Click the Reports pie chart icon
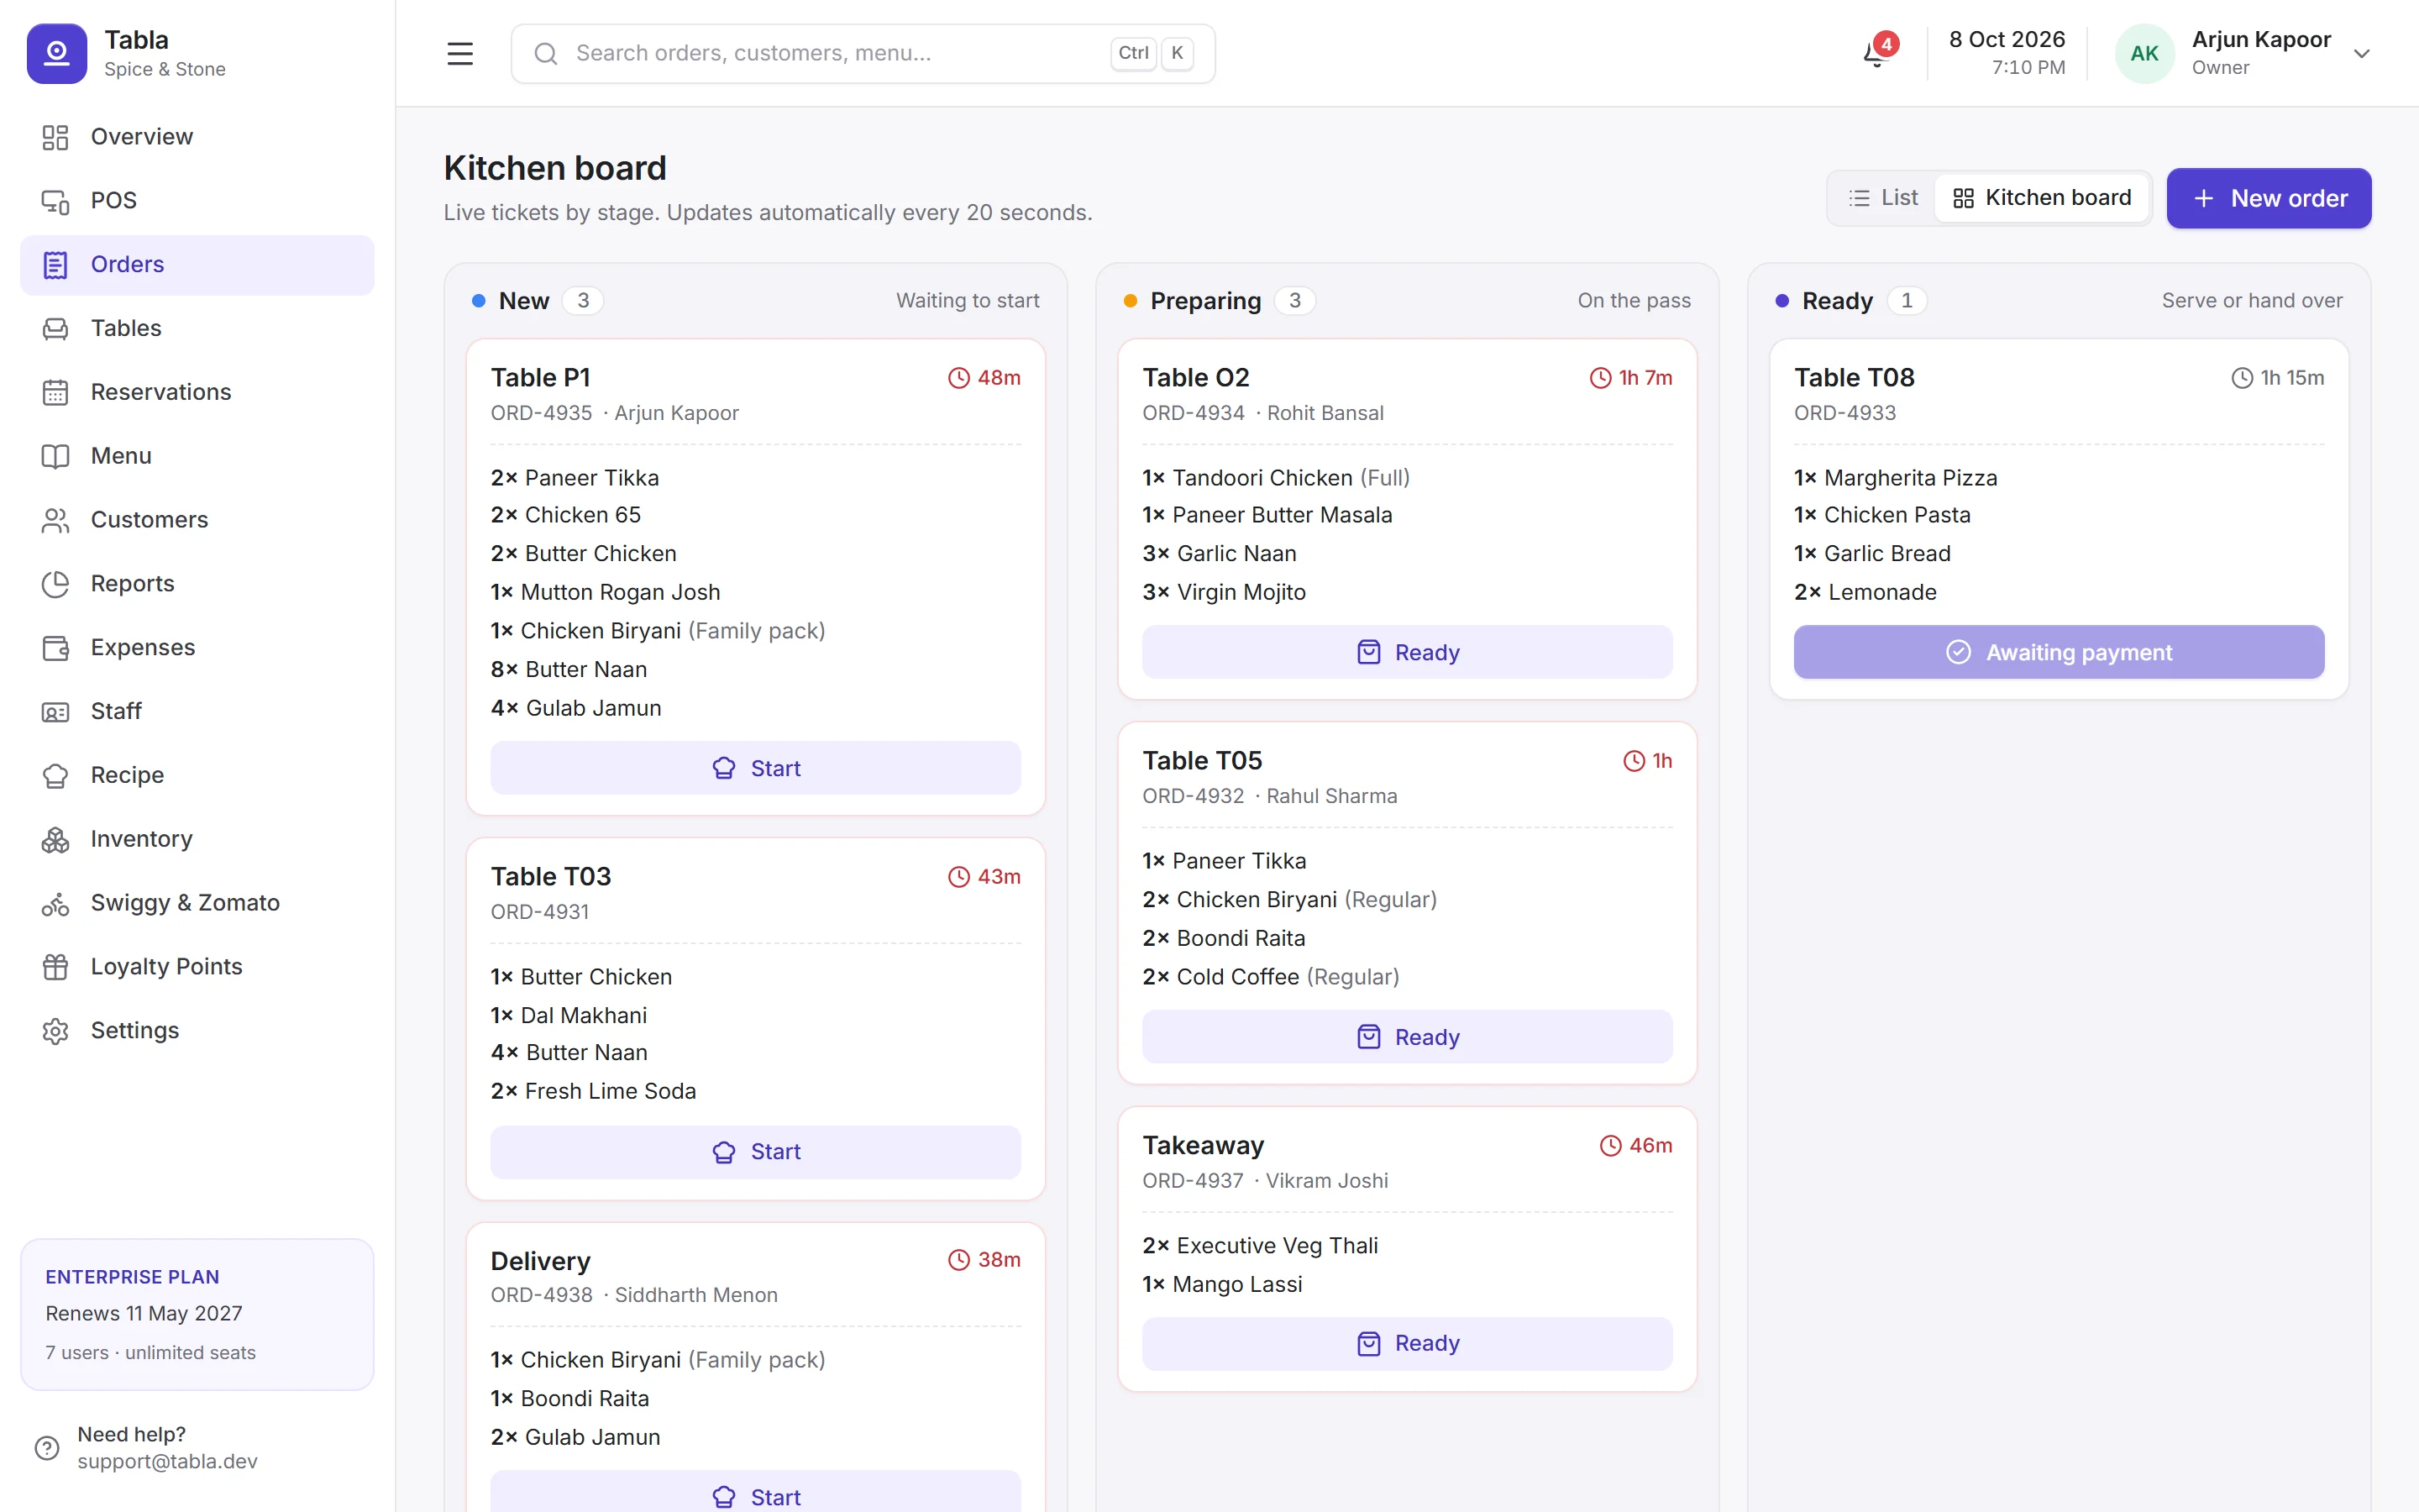2419x1512 pixels. pyautogui.click(x=55, y=584)
